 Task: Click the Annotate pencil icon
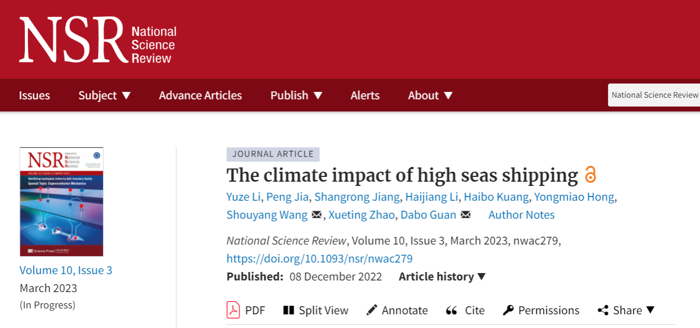point(372,310)
